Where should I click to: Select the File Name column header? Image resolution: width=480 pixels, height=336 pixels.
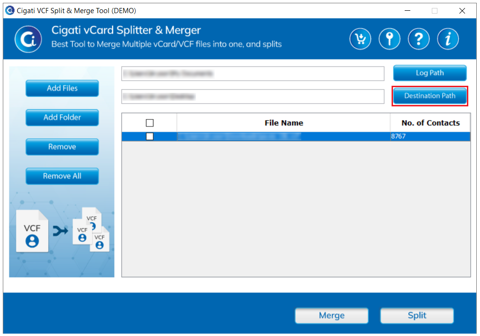[x=284, y=123]
